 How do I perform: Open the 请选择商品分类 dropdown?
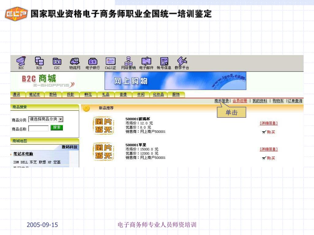tap(46, 119)
